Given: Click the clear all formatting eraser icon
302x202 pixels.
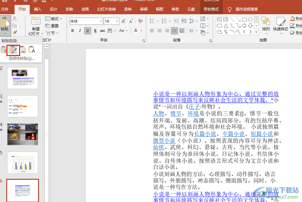Looking at the screenshot, I should [140, 21].
